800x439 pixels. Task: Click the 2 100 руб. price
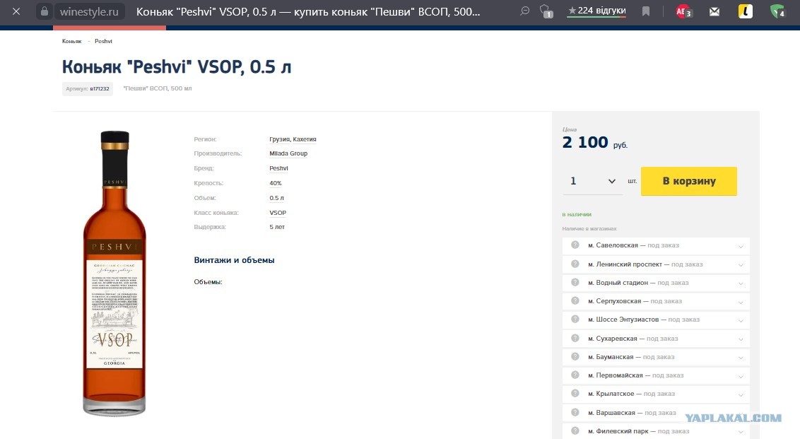(x=595, y=142)
